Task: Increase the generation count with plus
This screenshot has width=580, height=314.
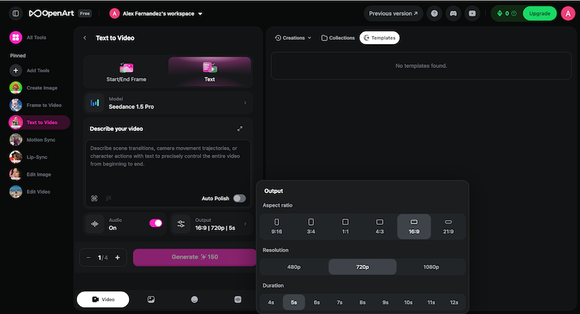Action: click(x=117, y=258)
